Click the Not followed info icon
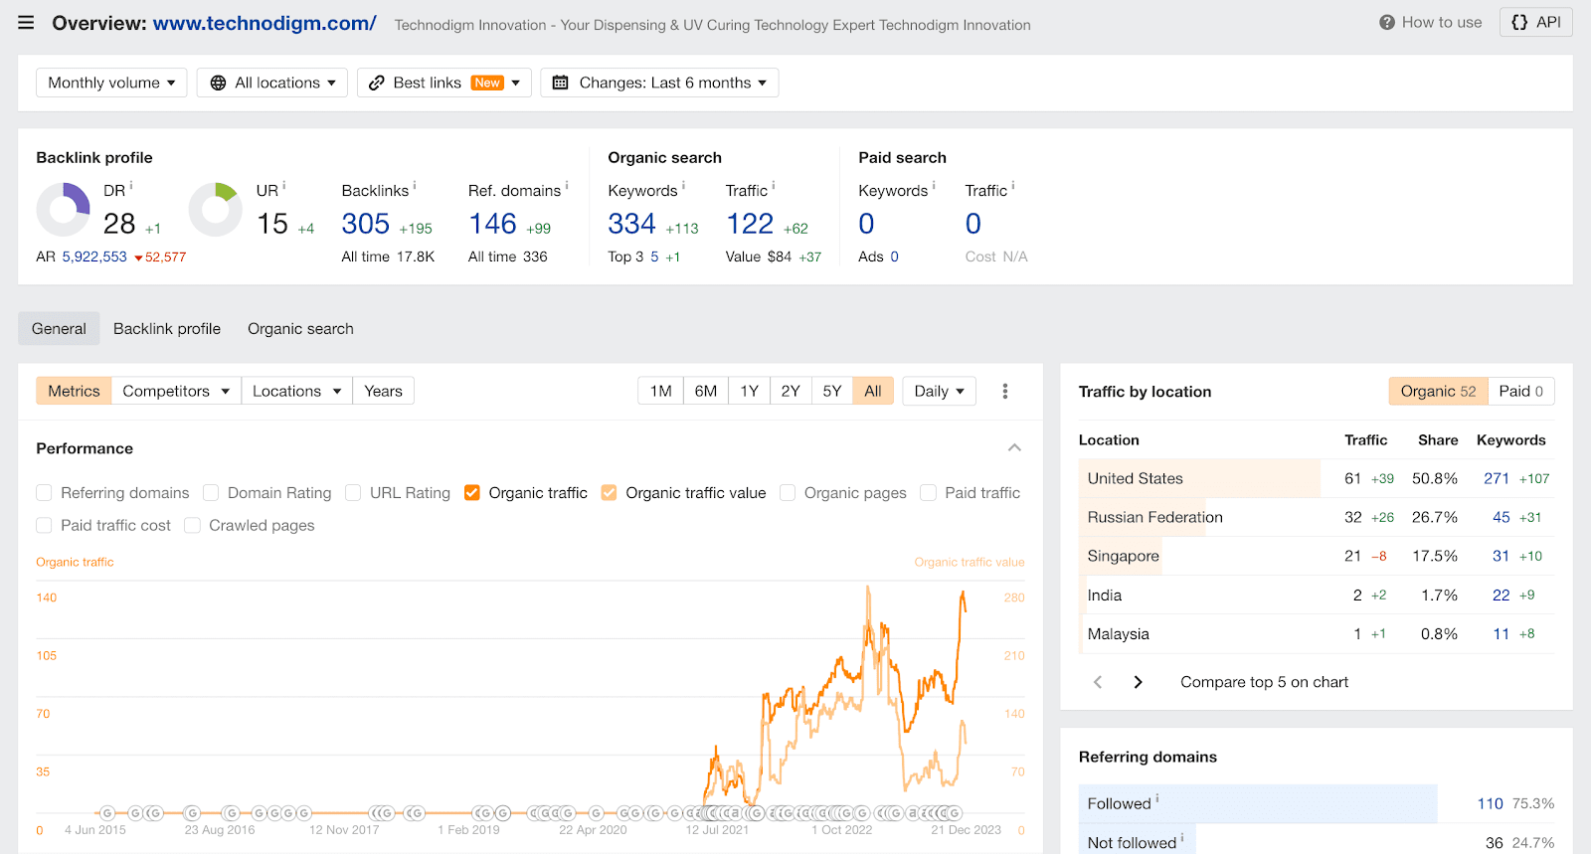 [x=1182, y=838]
